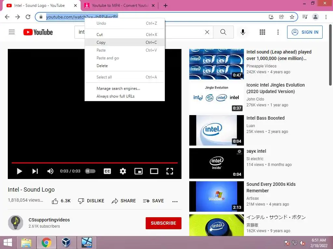The height and width of the screenshot is (249, 333).
Task: Enable miniplayer mode
Action: (139, 171)
